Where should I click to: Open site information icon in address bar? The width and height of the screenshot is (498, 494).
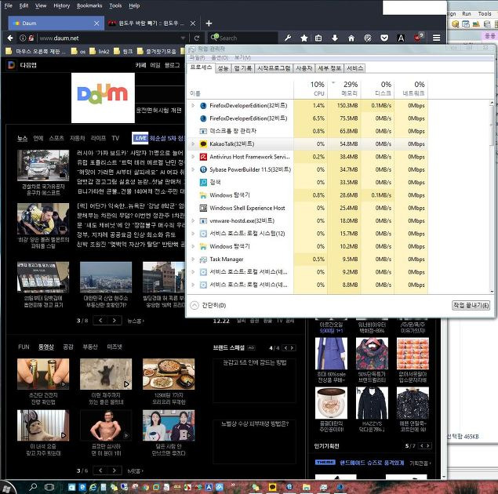[23, 38]
